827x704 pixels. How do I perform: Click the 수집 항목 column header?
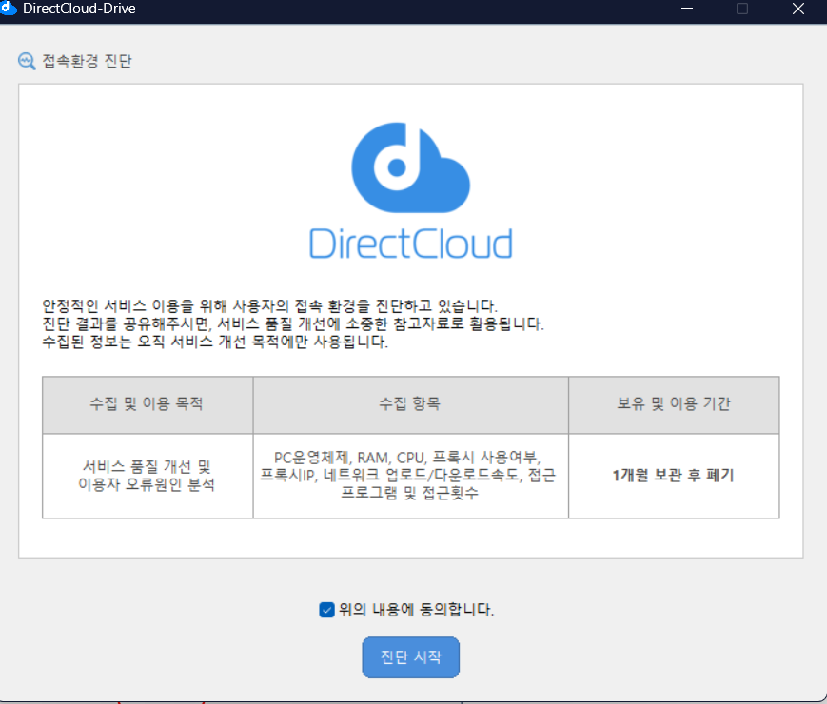410,404
